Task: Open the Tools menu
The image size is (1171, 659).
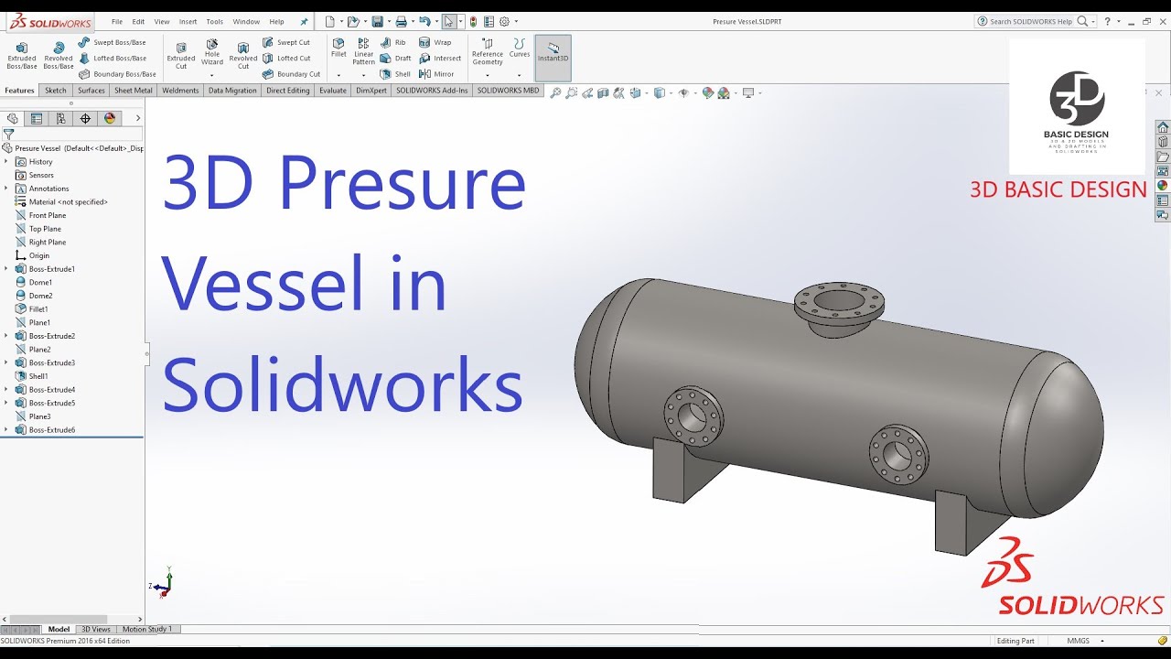Action: (x=214, y=21)
